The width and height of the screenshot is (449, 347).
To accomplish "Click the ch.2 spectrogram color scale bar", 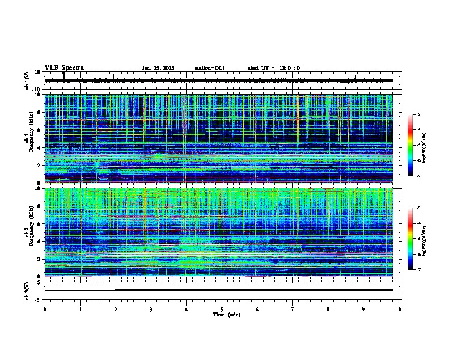I will [x=410, y=239].
